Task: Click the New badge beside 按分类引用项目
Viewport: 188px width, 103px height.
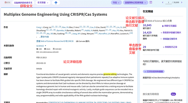Action: [173, 94]
